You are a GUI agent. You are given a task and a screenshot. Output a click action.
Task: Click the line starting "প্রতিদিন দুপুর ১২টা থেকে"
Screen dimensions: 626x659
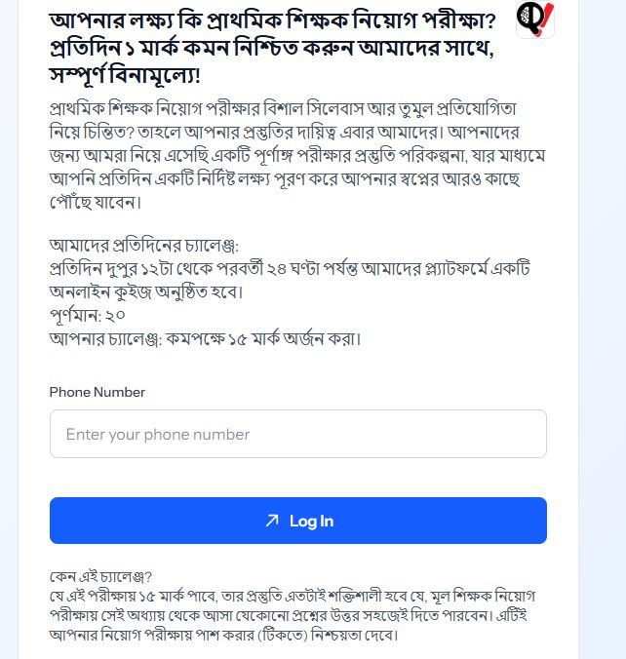(290, 269)
